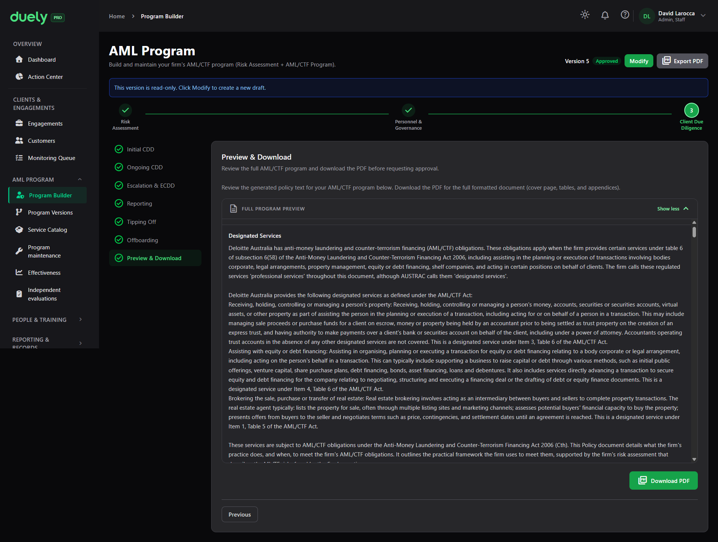The image size is (718, 542).
Task: Open the Action Center pie icon
Action: pyautogui.click(x=19, y=77)
